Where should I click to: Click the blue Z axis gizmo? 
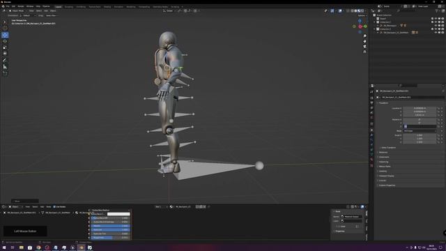point(360,21)
